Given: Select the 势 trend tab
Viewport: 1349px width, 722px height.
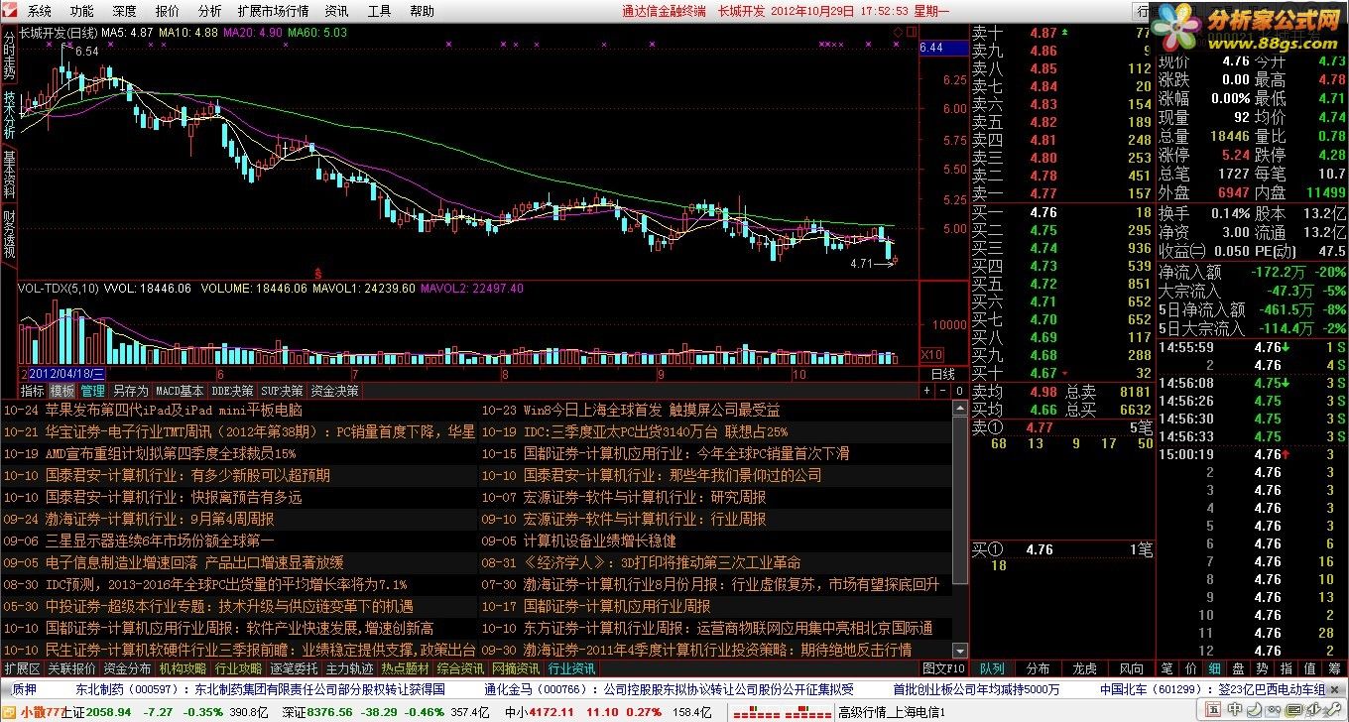Looking at the screenshot, I should (1263, 669).
